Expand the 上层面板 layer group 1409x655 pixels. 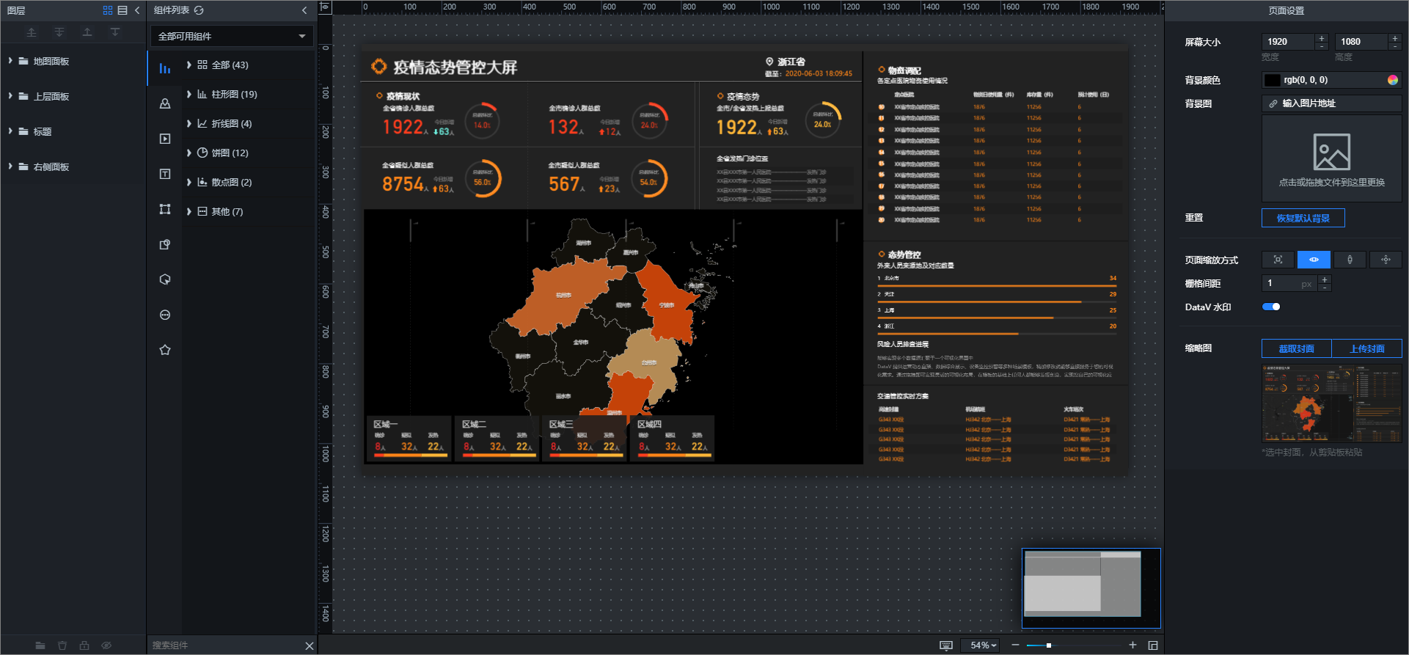click(10, 96)
